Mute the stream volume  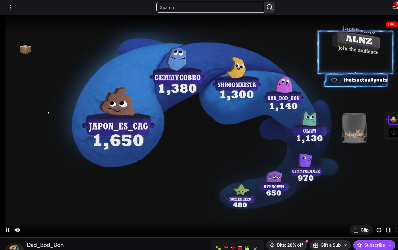point(17,230)
